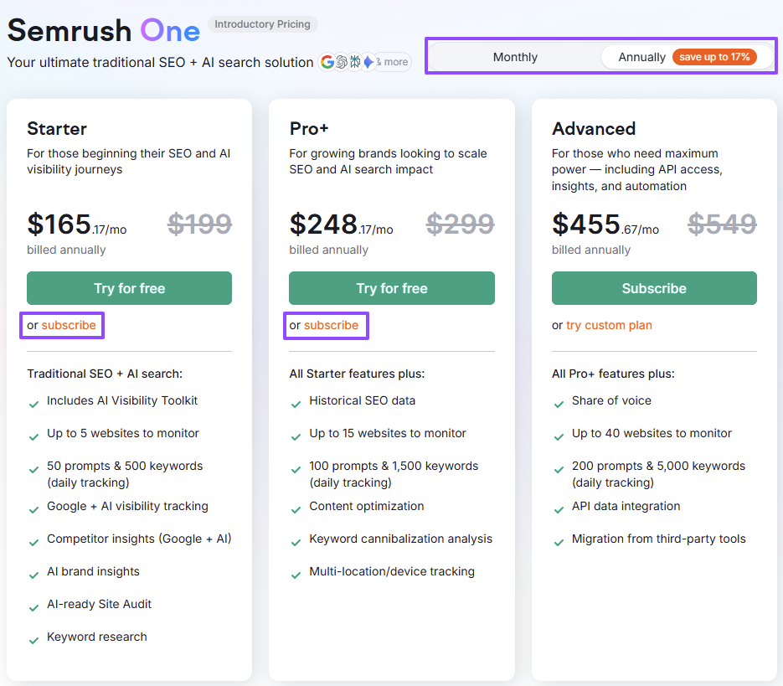Click the checkmark beside 'API data integration'
The width and height of the screenshot is (783, 686).
click(x=559, y=508)
